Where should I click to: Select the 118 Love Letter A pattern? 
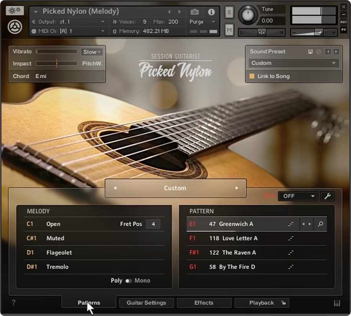[x=257, y=239]
